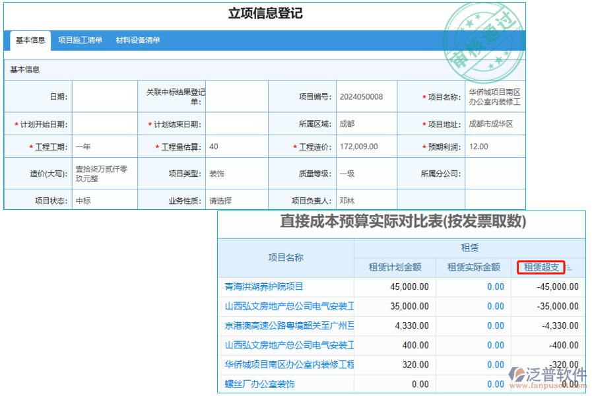Open the first 山西弘文房地产总公司电气安装 link
This screenshot has height=396, width=594.
(289, 306)
